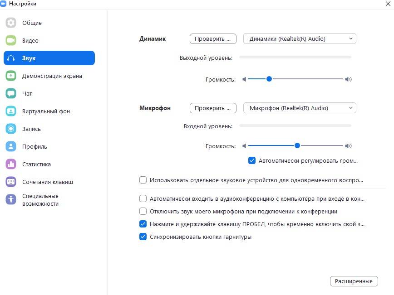The width and height of the screenshot is (394, 295).
Task: Click the max volume icon for microphone
Action: click(x=348, y=146)
